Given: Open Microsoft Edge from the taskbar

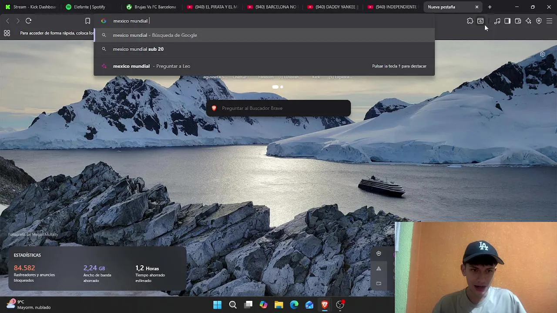Looking at the screenshot, I should pos(294,305).
